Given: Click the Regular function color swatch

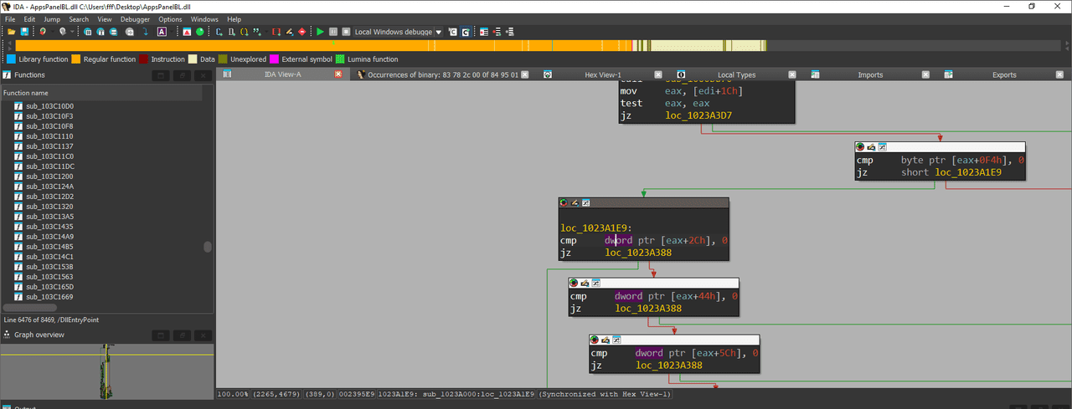Looking at the screenshot, I should coord(75,59).
